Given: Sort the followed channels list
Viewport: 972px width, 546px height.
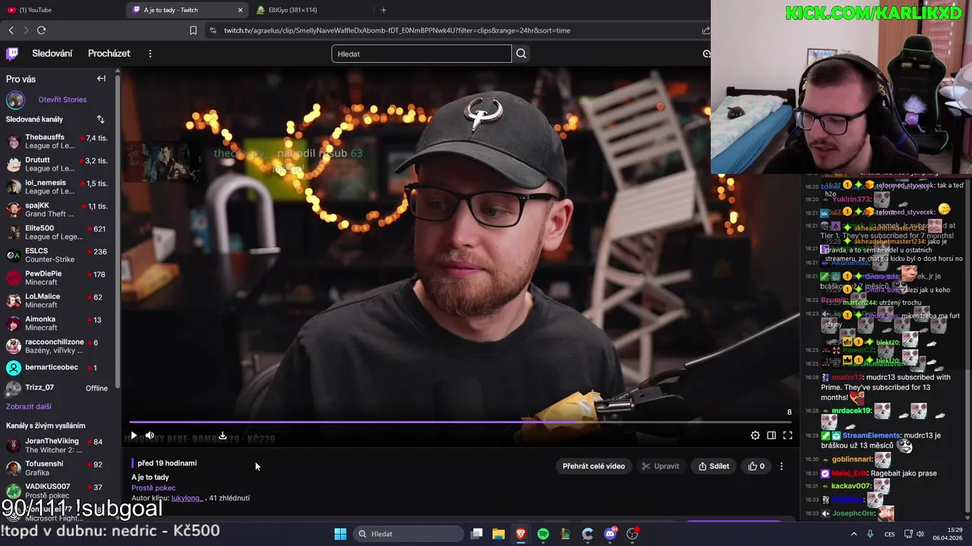Looking at the screenshot, I should coord(100,119).
